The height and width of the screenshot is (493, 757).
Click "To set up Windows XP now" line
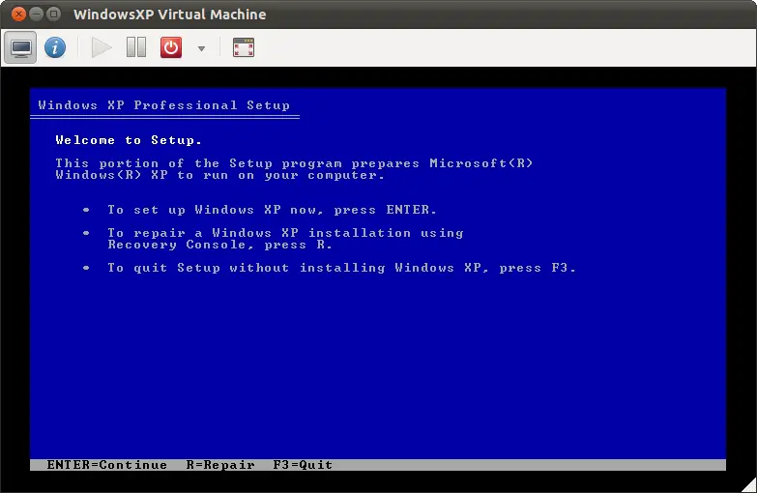click(272, 210)
